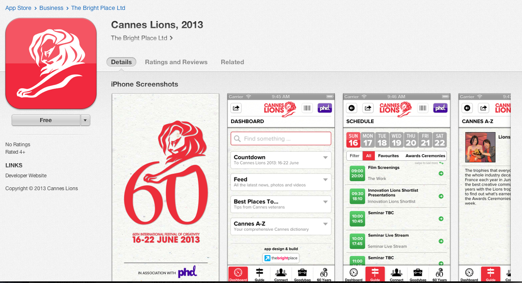Tap the purple phd logo in the Dashboard screenshot
Viewport: 522px width, 283px height.
[325, 108]
